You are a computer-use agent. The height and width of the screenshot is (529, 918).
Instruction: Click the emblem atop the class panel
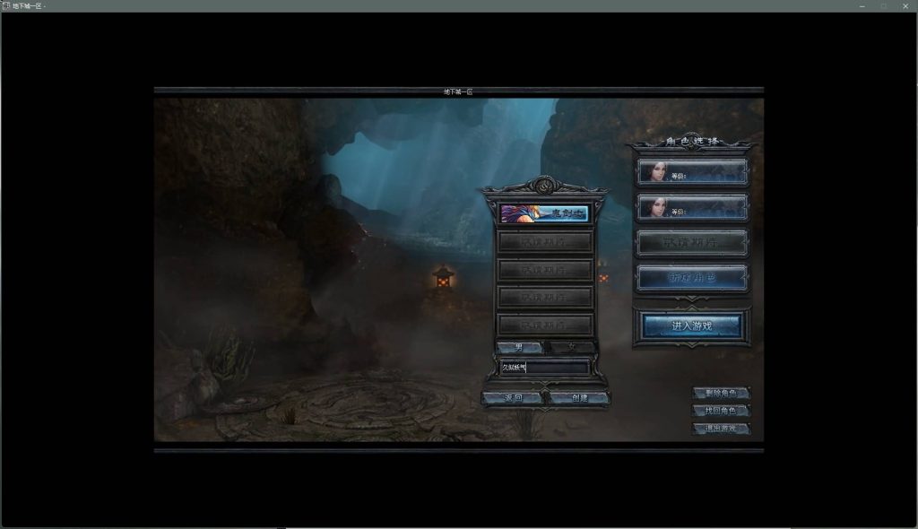[x=543, y=186]
